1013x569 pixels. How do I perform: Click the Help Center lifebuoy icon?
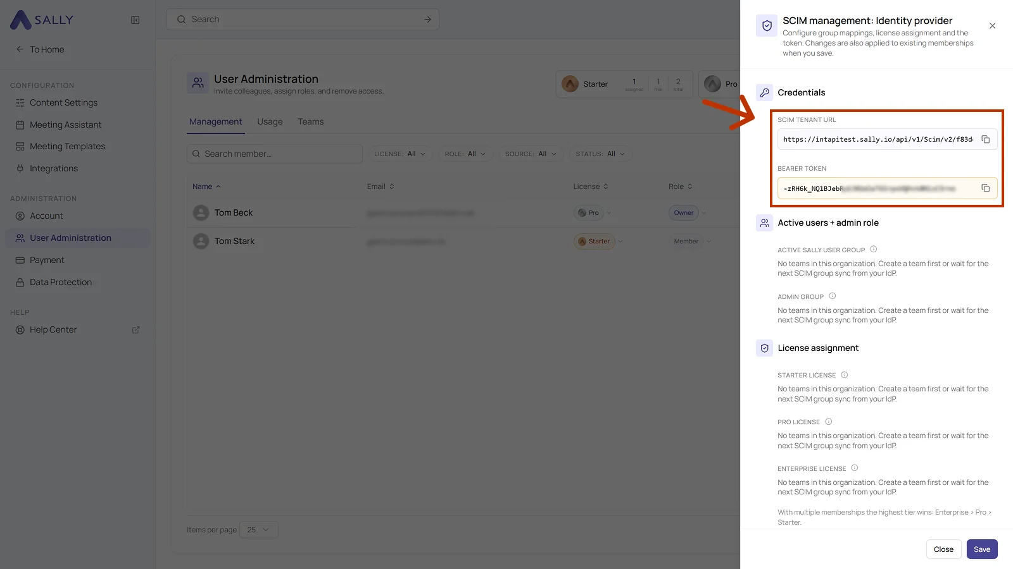tap(20, 329)
